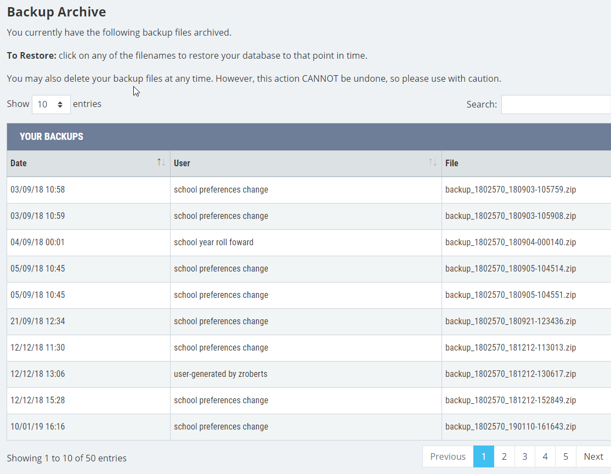This screenshot has width=611, height=474.
Task: Select backup_1802570_190110-161643.zip
Action: pyautogui.click(x=510, y=426)
